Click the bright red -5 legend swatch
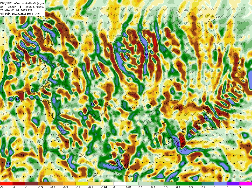252x189 pixels. 6,183
